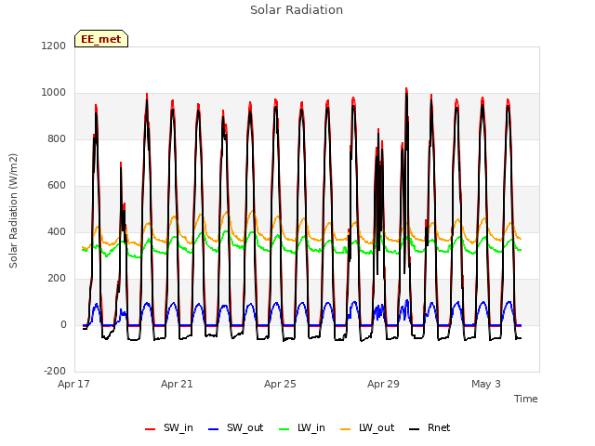The image size is (595, 446).
Task: Click the Apr 21 x-axis tick label
Action: coord(177,384)
